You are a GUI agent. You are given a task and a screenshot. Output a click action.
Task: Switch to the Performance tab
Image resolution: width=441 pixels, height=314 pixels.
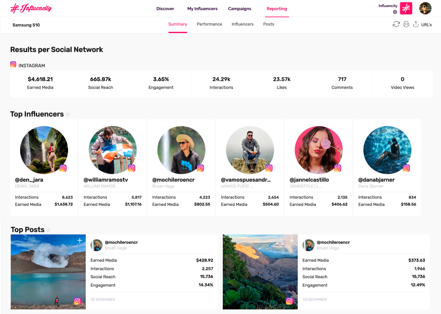209,24
